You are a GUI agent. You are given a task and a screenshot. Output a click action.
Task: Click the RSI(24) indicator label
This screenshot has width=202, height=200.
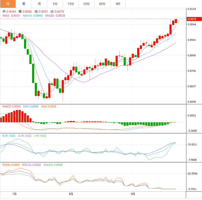click(x=53, y=165)
